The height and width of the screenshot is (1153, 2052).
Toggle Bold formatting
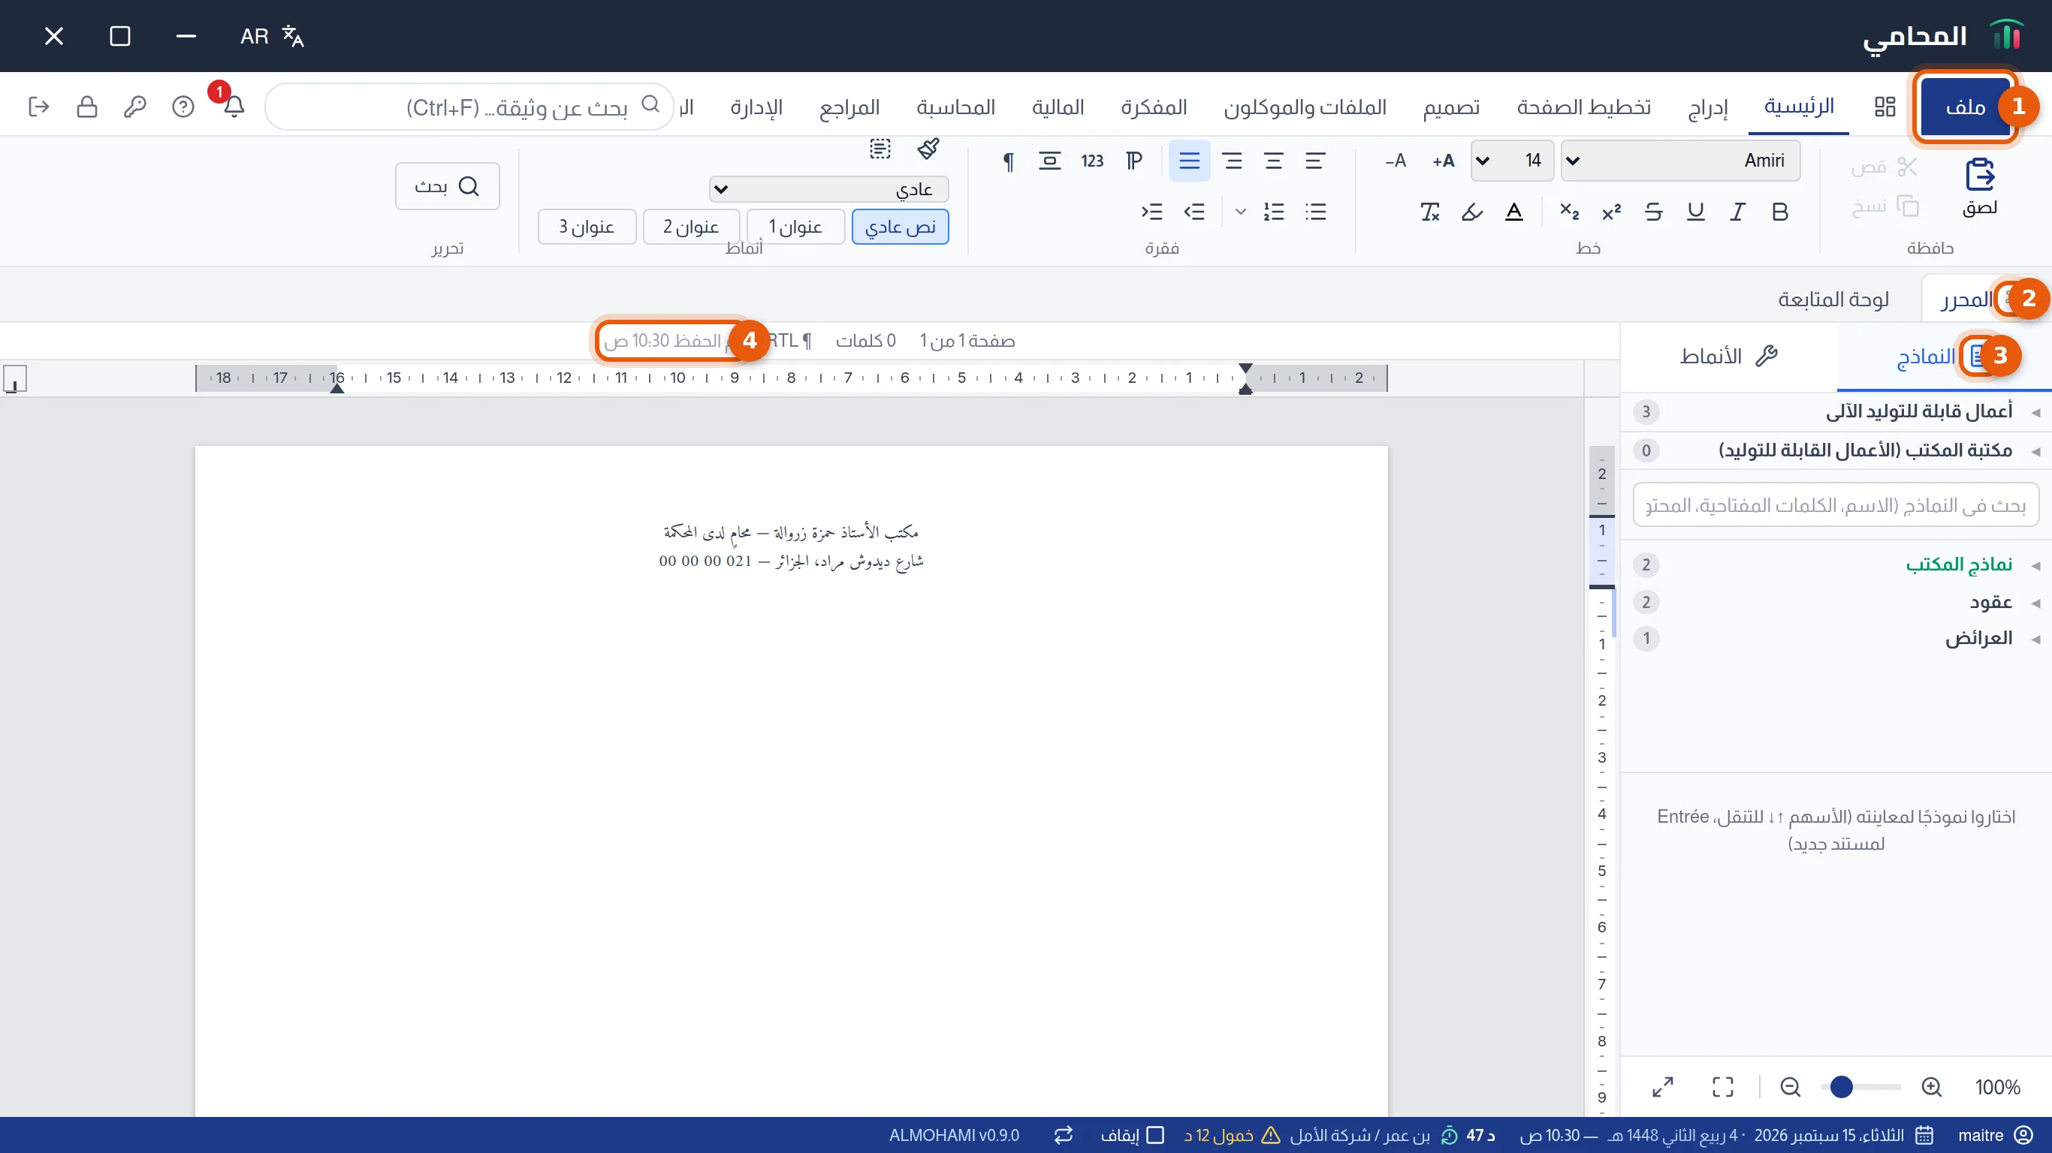click(x=1779, y=212)
